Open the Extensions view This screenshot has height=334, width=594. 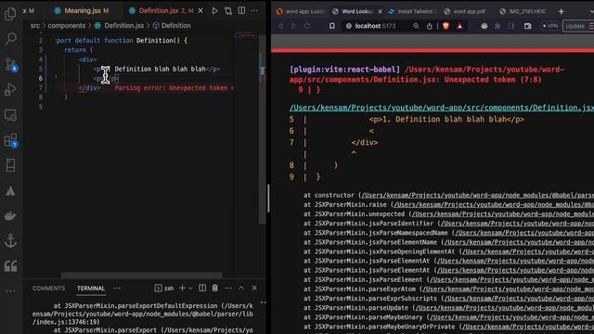click(10, 140)
